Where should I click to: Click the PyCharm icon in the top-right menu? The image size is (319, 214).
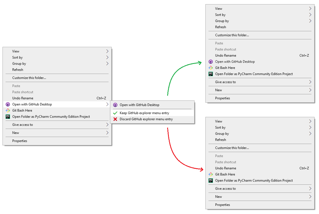(x=211, y=74)
